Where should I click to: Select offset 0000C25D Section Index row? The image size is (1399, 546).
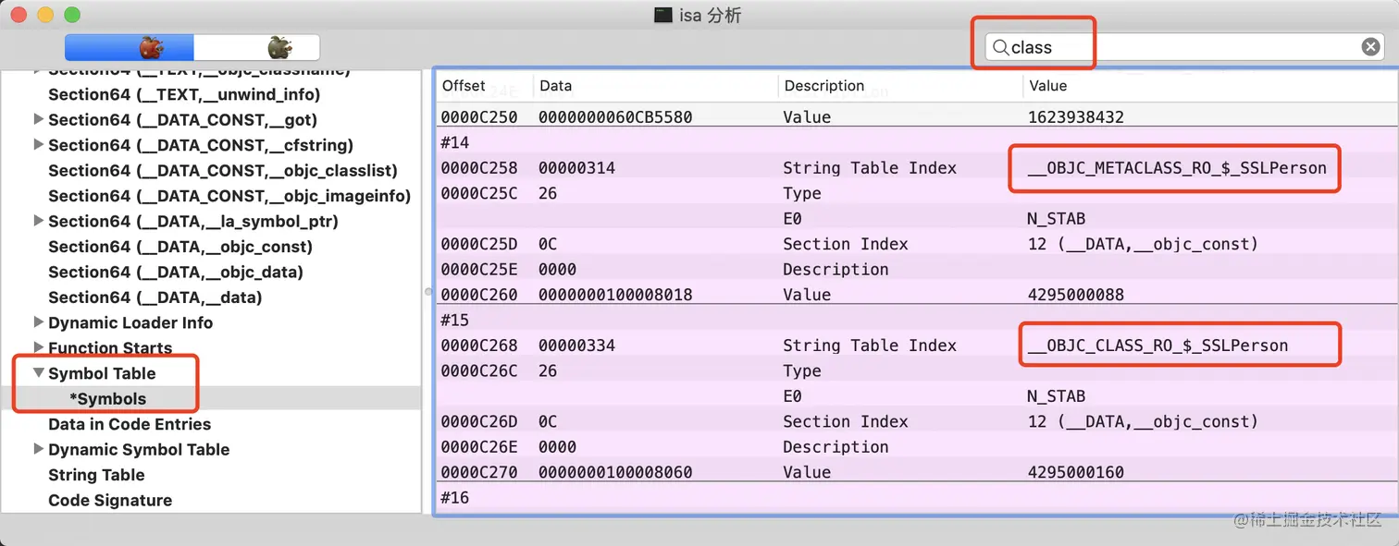[x=916, y=244]
